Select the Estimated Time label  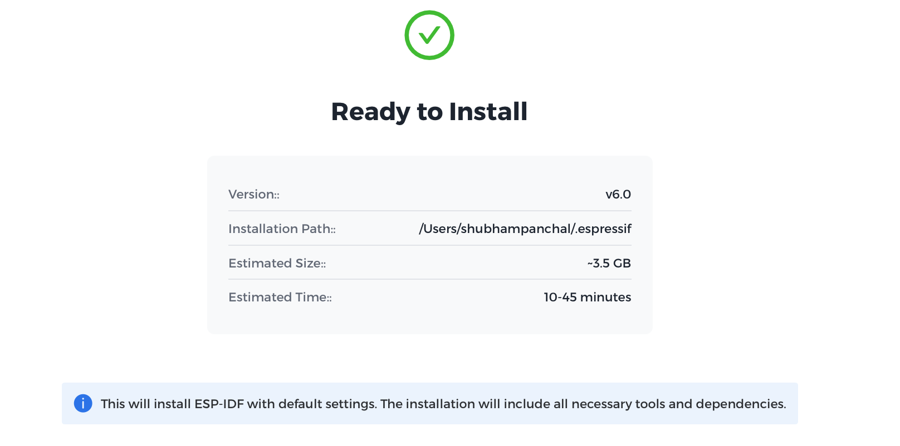tap(280, 298)
